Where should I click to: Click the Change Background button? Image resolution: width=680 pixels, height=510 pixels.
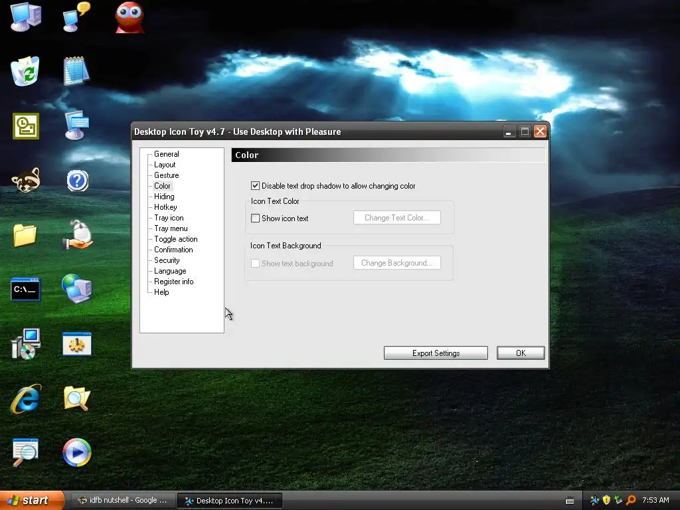click(x=397, y=263)
